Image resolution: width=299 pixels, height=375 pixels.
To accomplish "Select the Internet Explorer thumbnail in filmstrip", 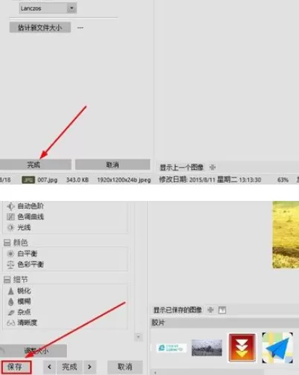I will [x=171, y=347].
